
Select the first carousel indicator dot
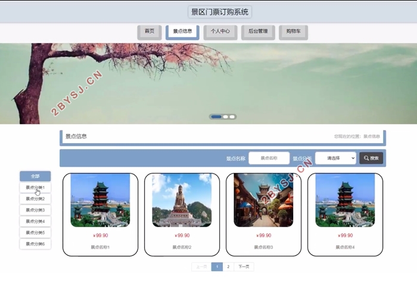(216, 117)
